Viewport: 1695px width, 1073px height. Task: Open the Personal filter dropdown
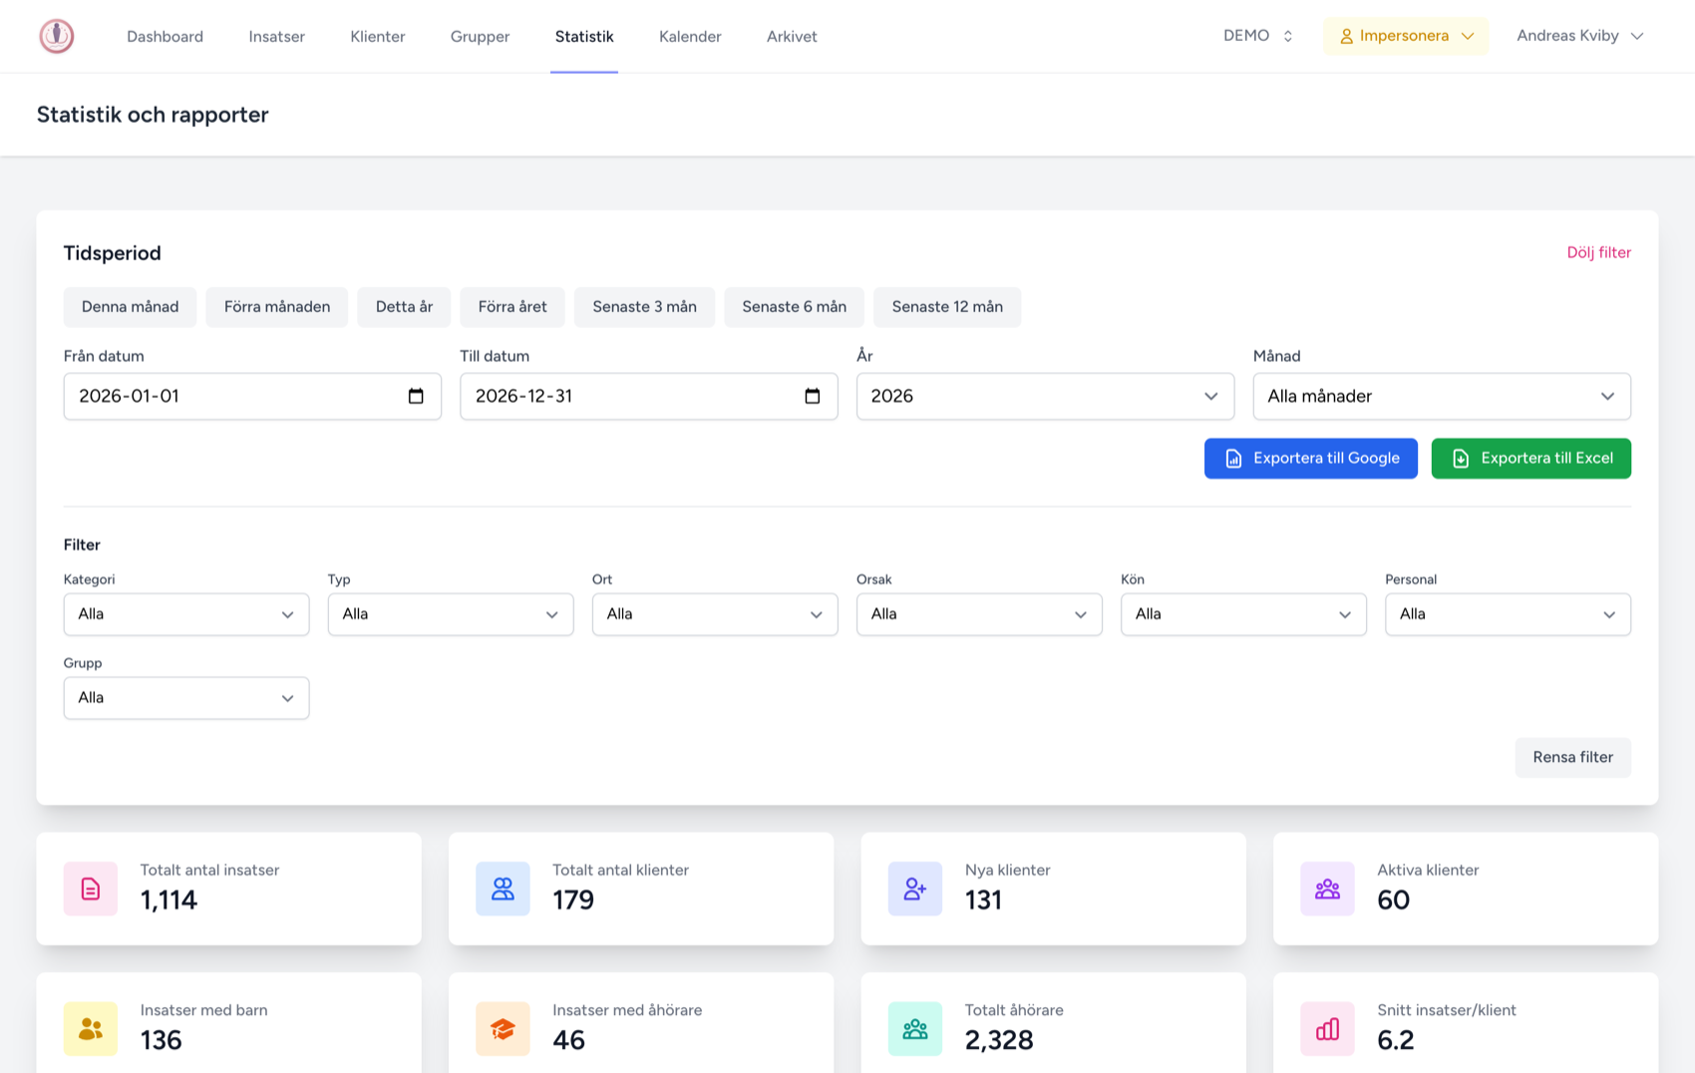tap(1508, 614)
